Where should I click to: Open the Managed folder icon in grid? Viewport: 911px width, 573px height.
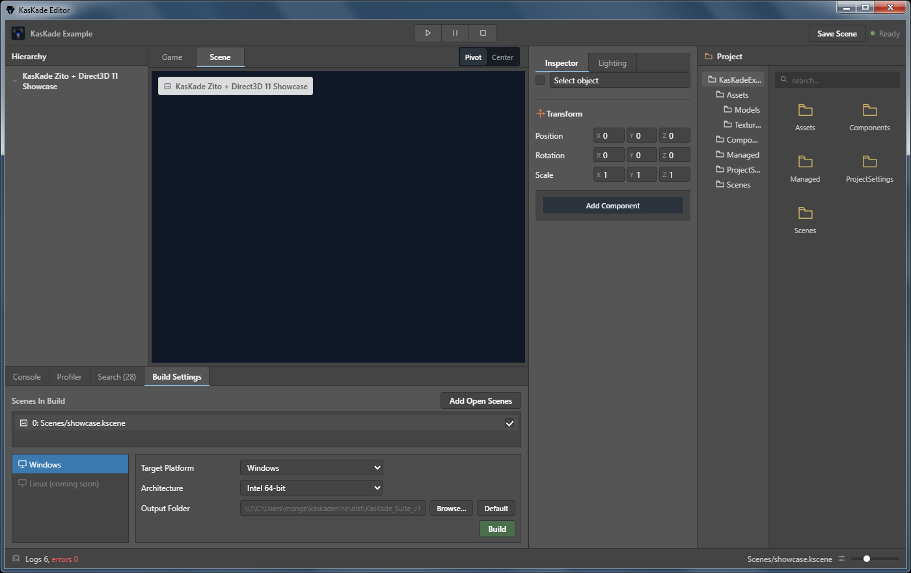(x=805, y=162)
